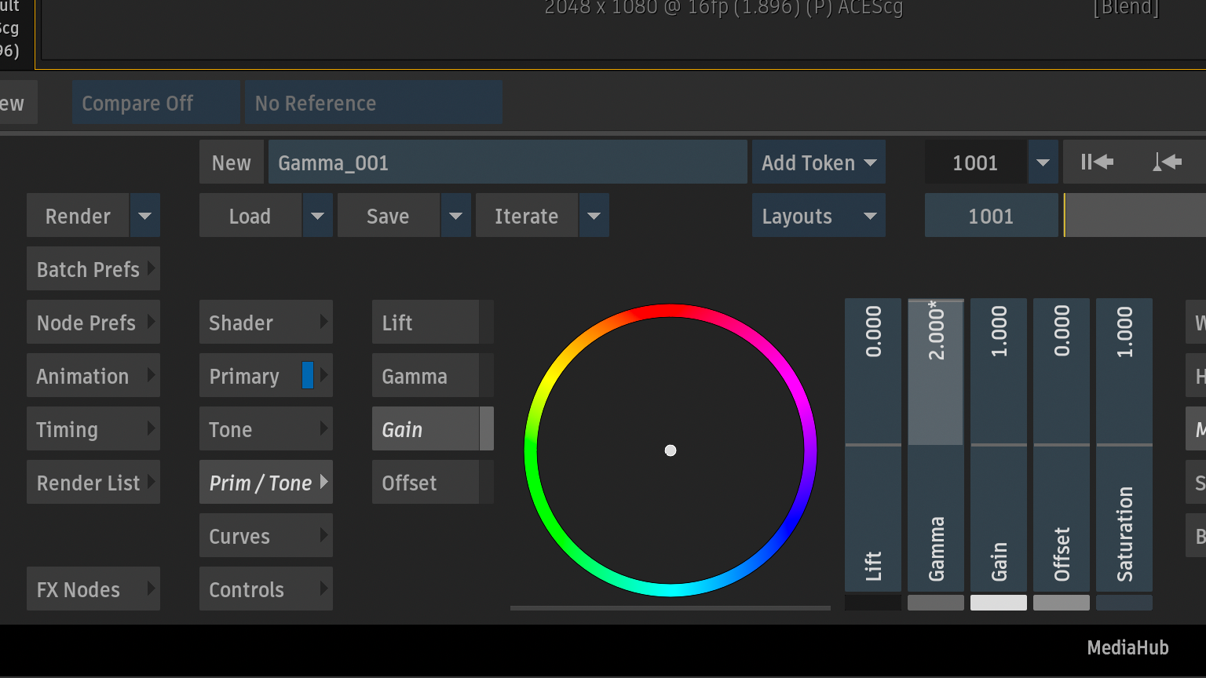Open the Save dropdown arrow
The image size is (1206, 678).
(x=455, y=216)
